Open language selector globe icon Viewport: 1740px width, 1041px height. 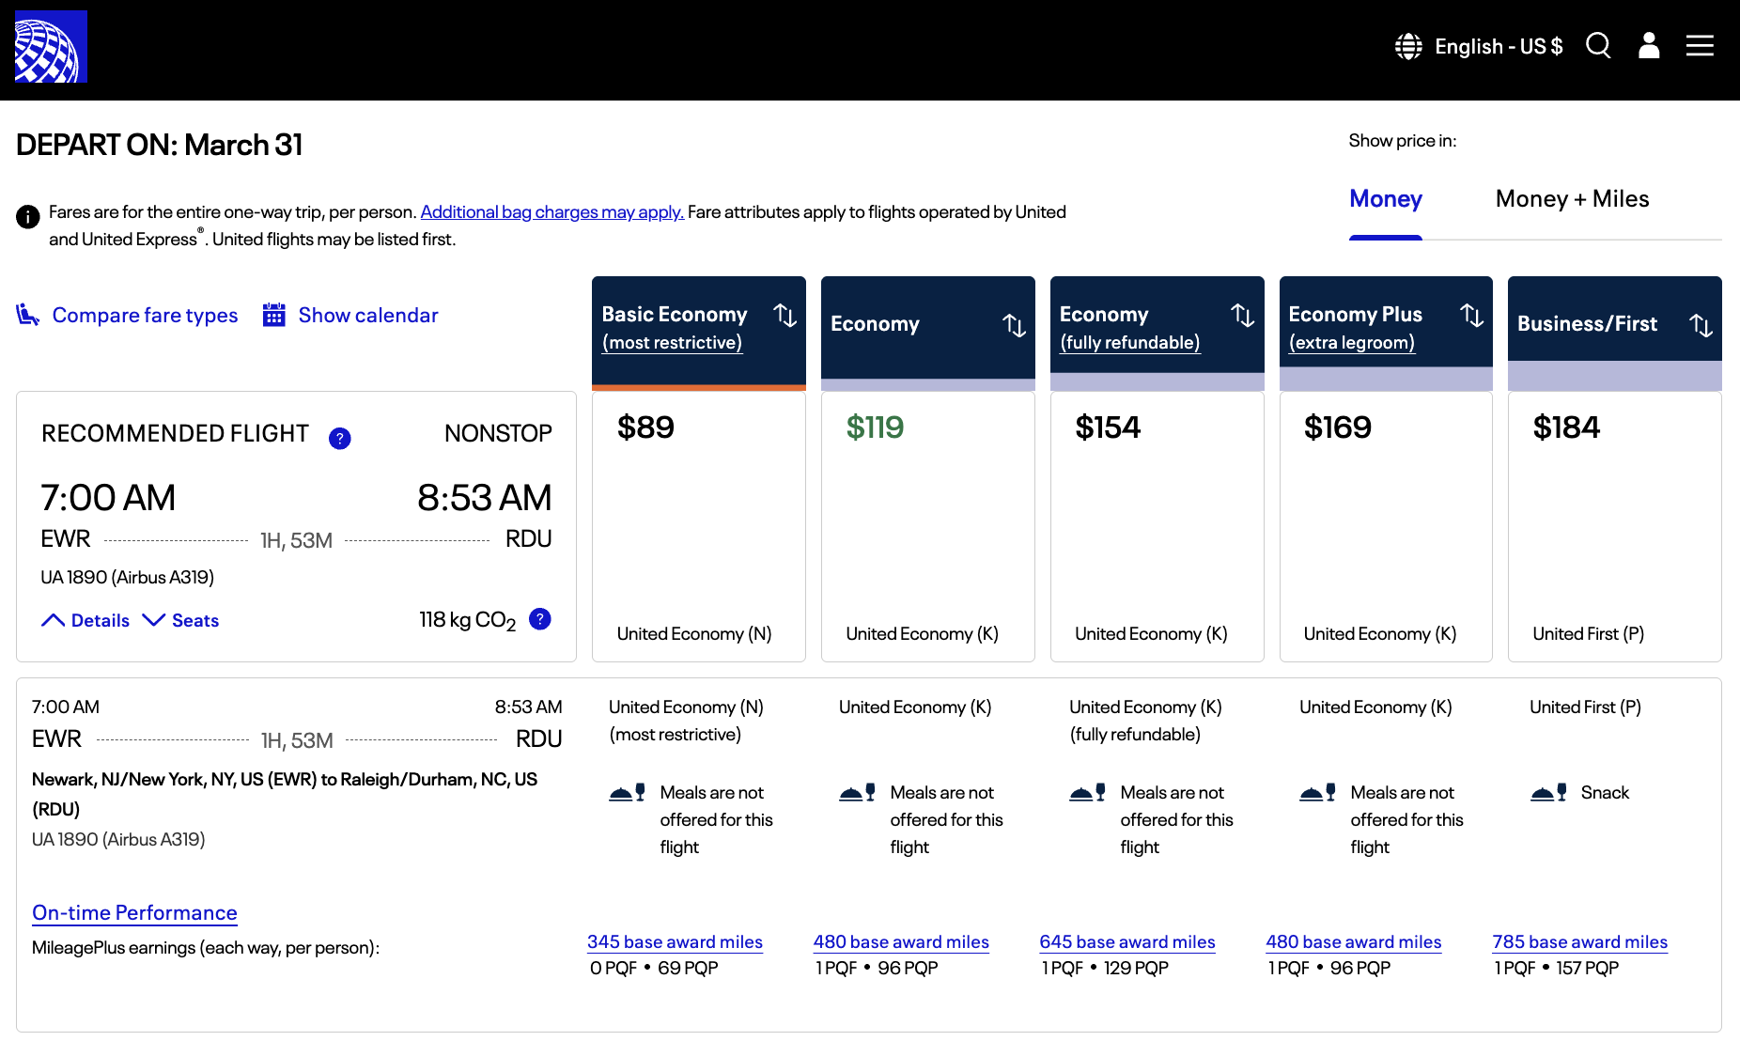[1408, 46]
